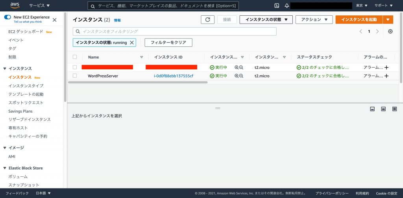The height and width of the screenshot is (198, 403).
Task: Click フィルターをクリア button
Action: [x=168, y=43]
